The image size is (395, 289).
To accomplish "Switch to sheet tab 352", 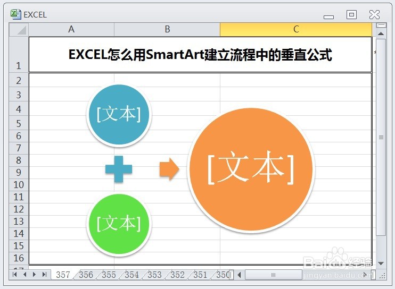I will [x=177, y=275].
